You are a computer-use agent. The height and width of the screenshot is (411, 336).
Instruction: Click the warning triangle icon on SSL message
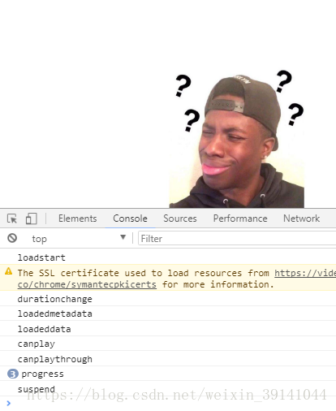(x=9, y=271)
